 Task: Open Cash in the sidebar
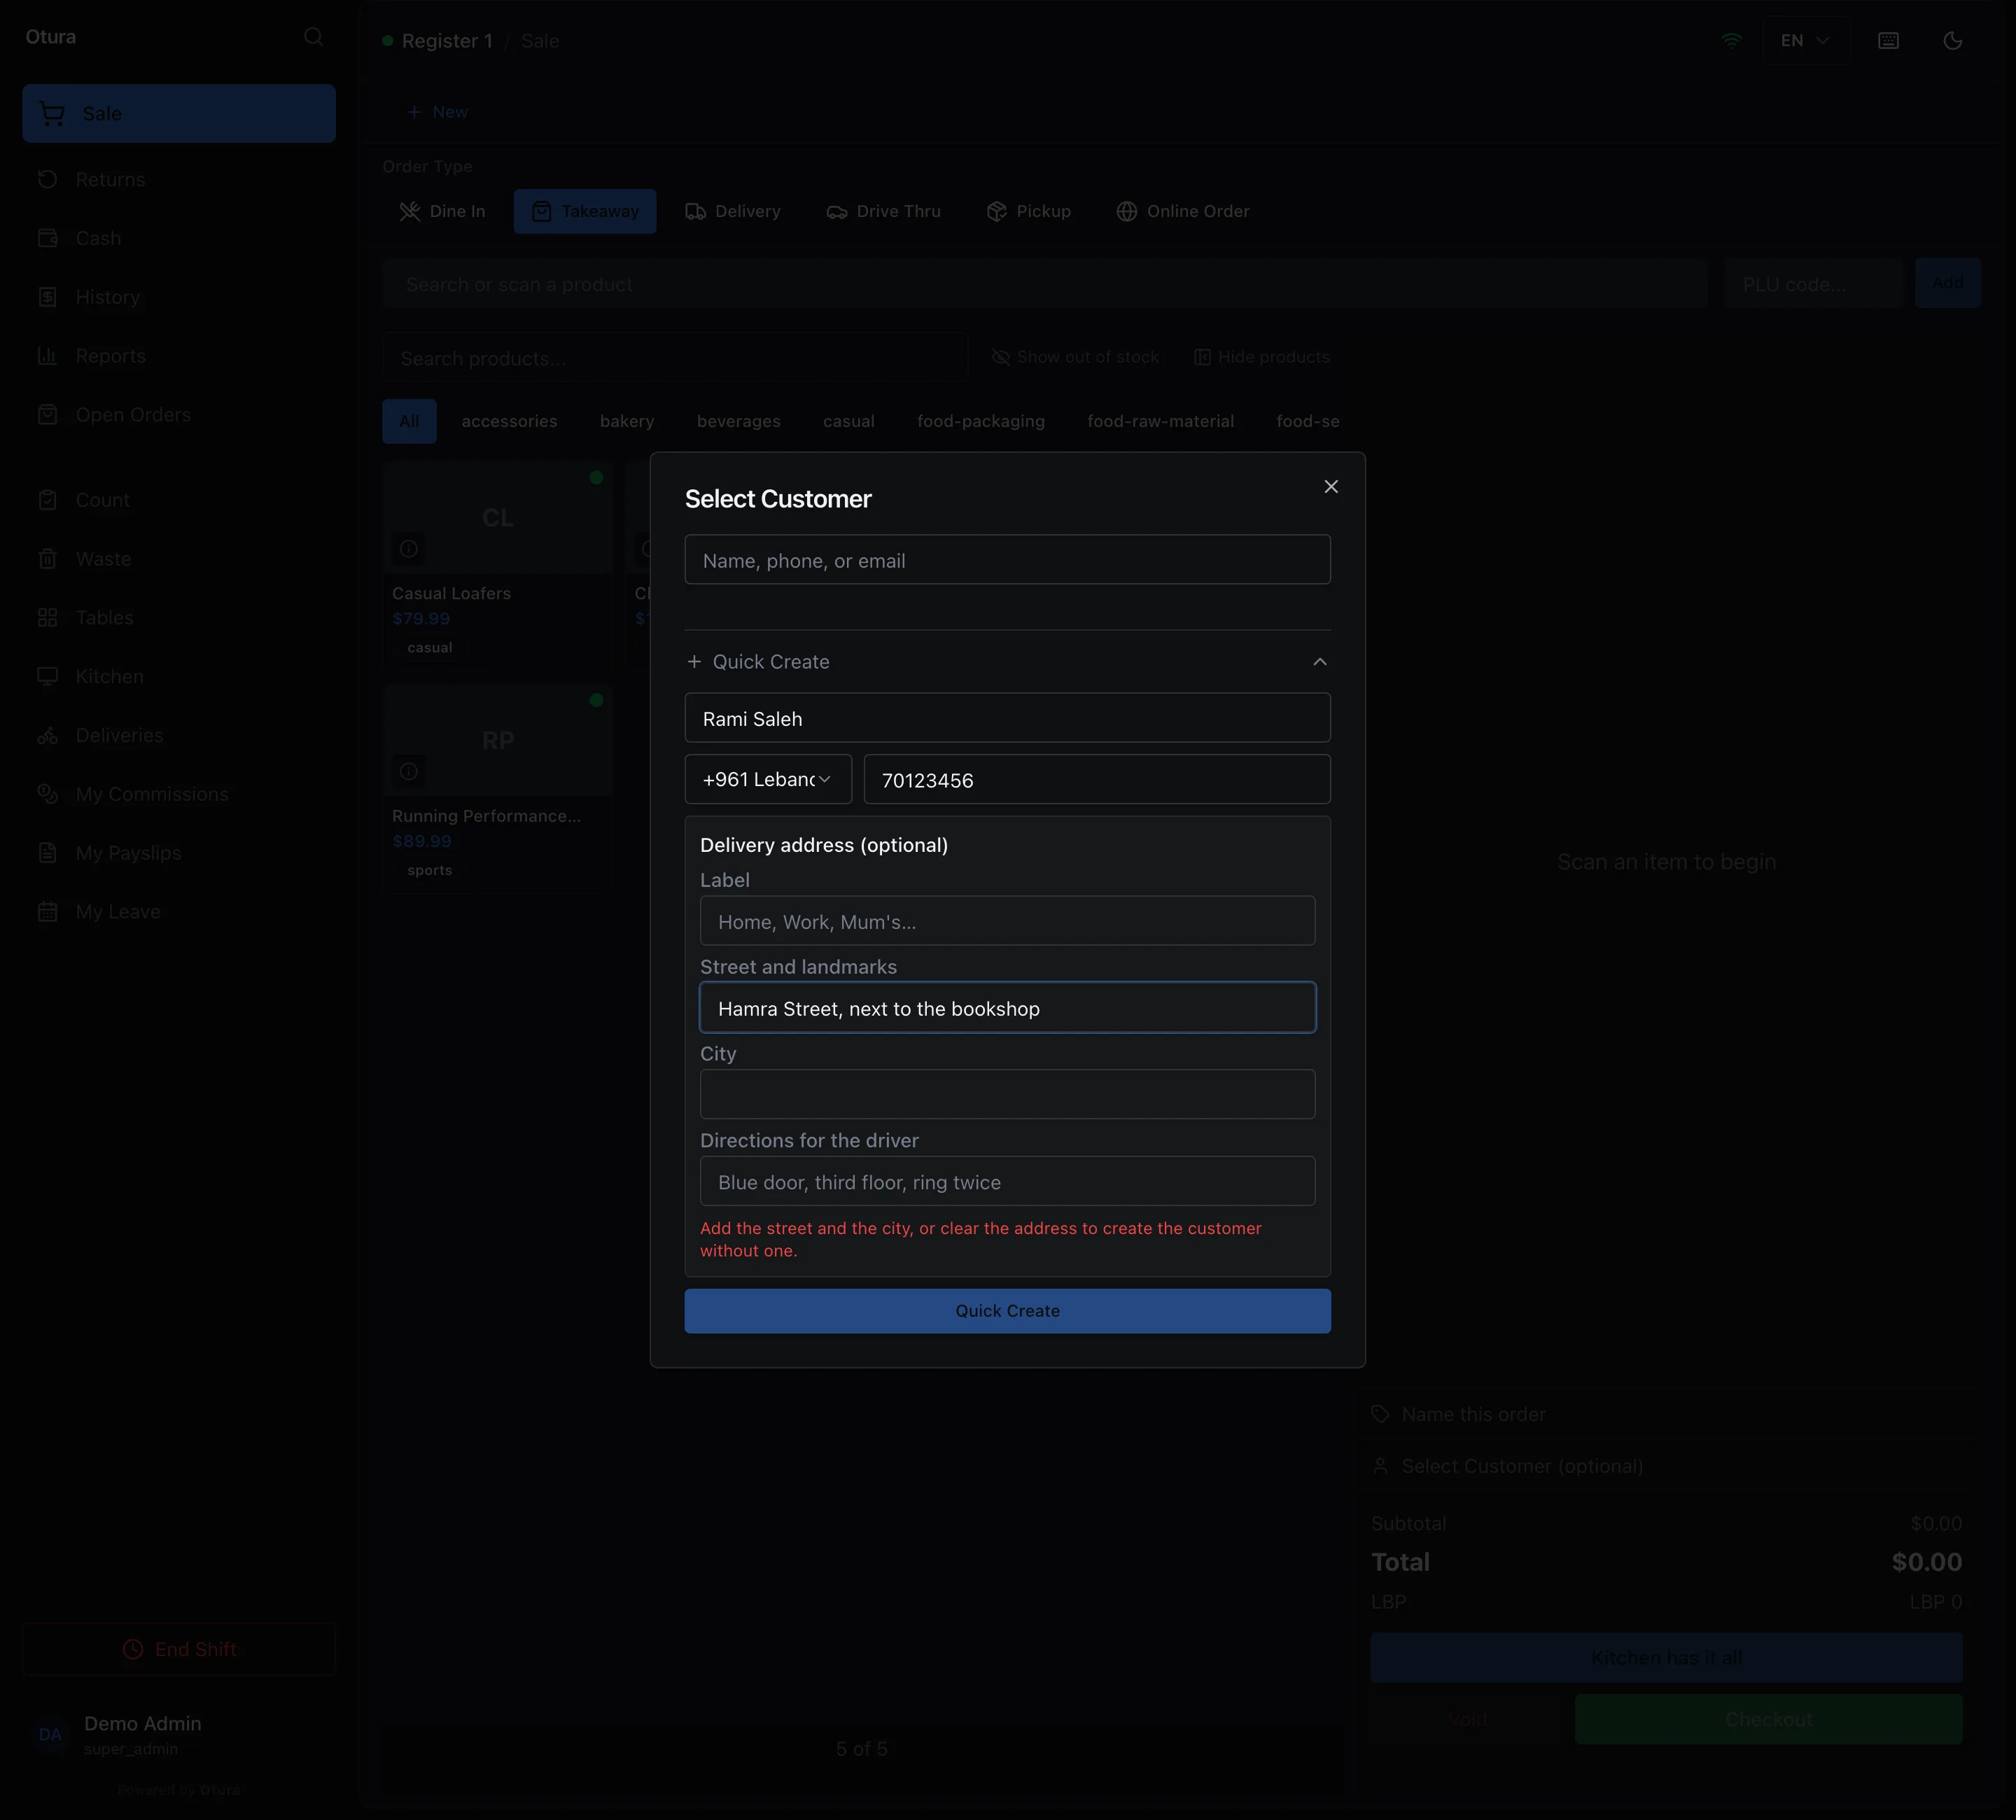click(179, 238)
